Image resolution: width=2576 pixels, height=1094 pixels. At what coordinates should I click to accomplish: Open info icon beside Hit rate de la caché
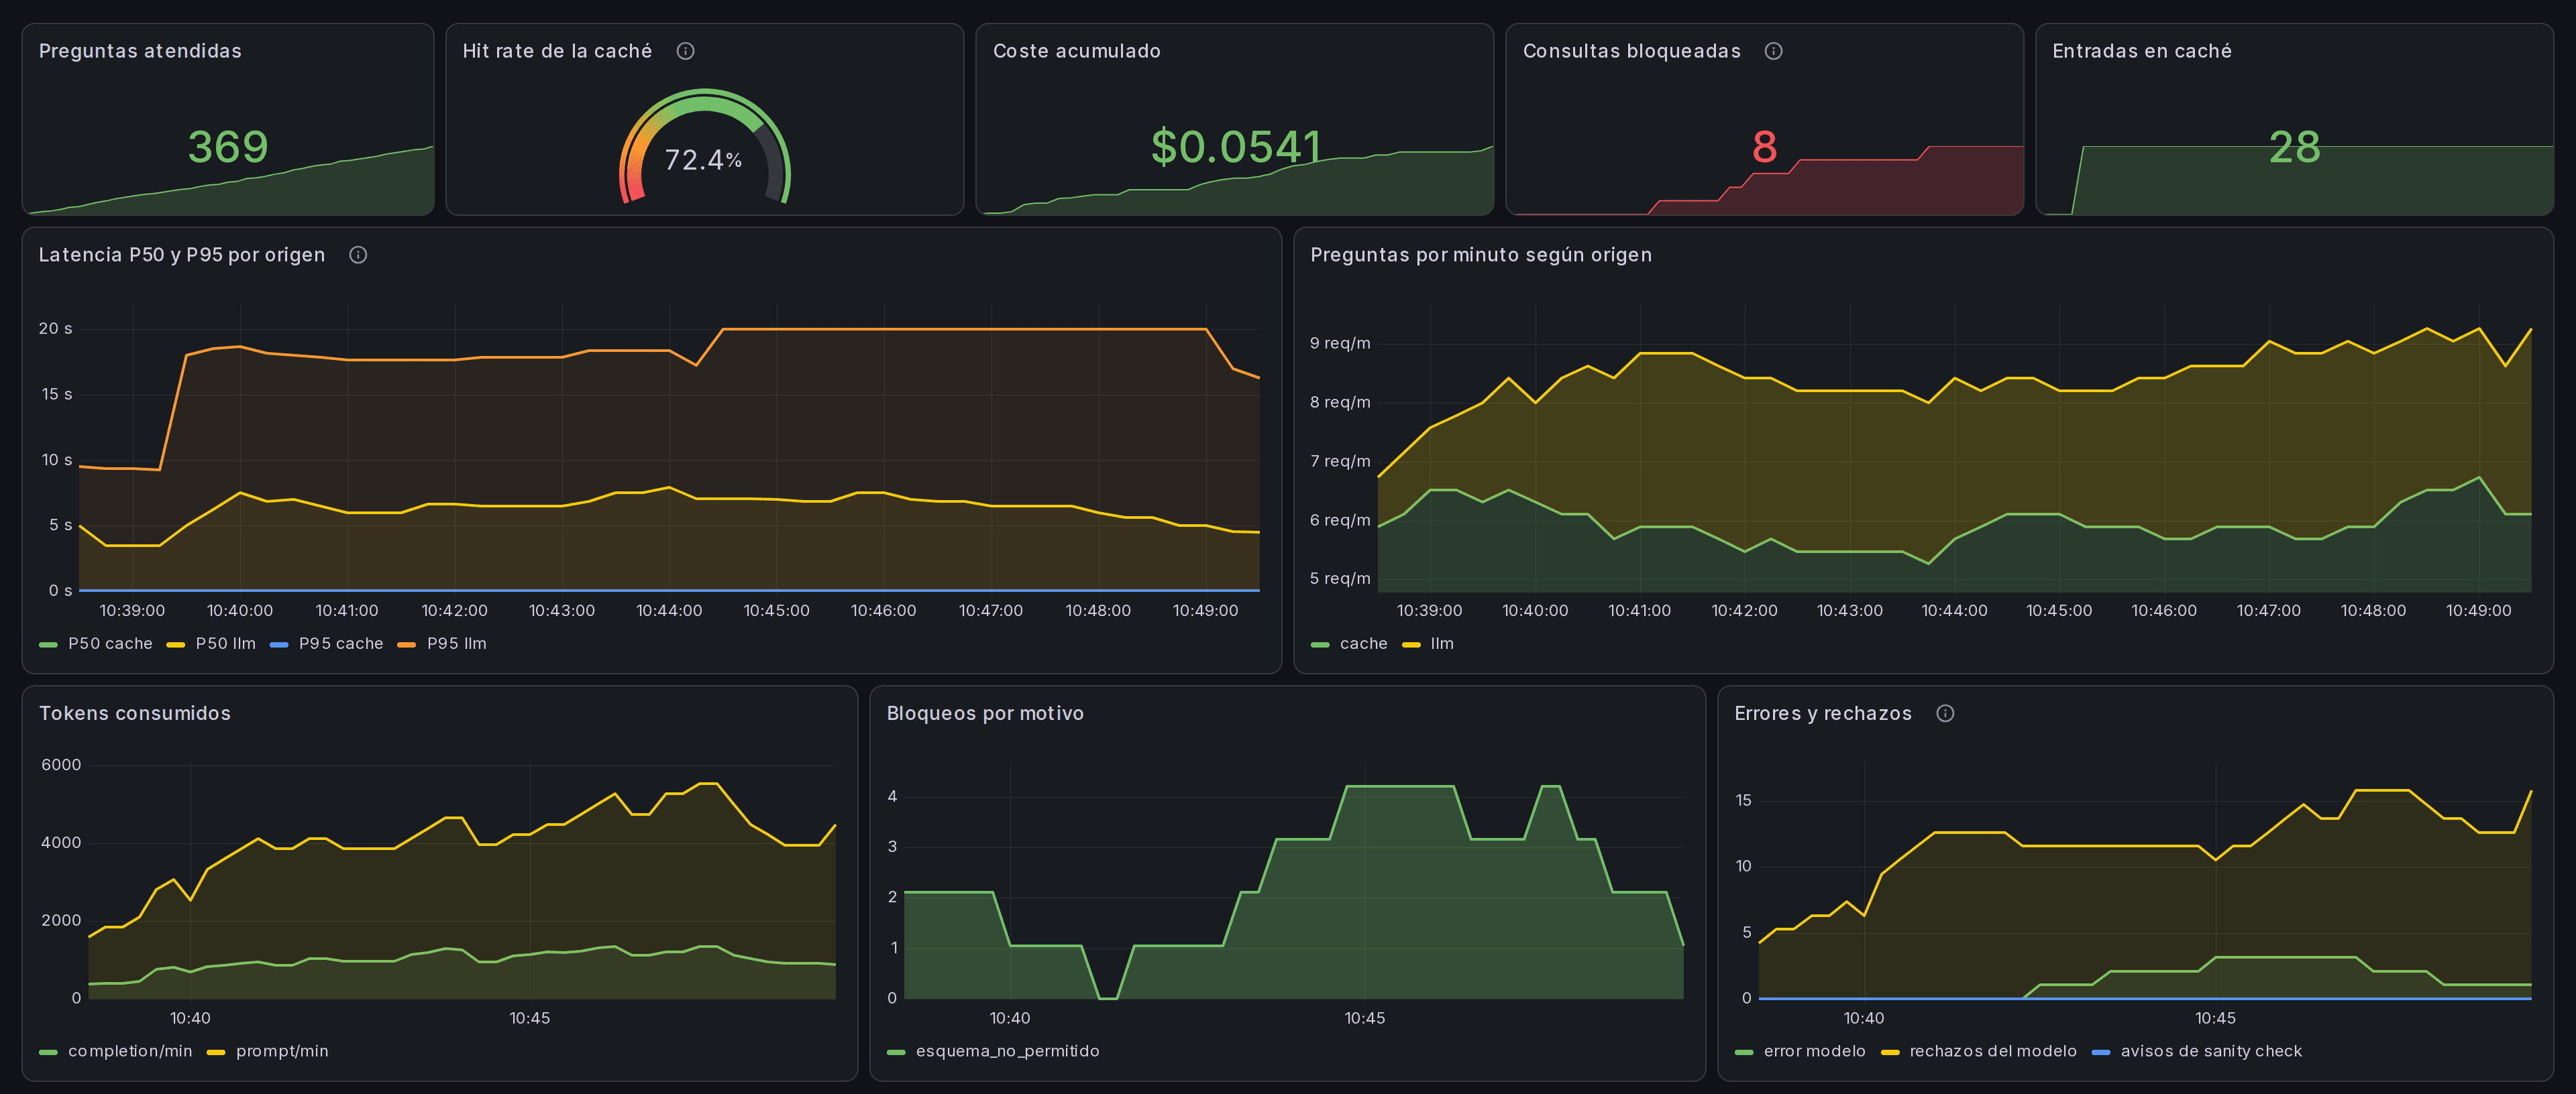(x=685, y=51)
